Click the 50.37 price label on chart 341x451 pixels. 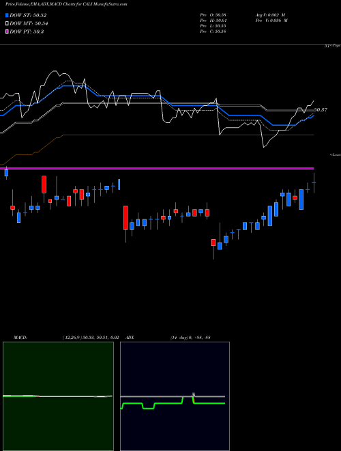click(321, 110)
